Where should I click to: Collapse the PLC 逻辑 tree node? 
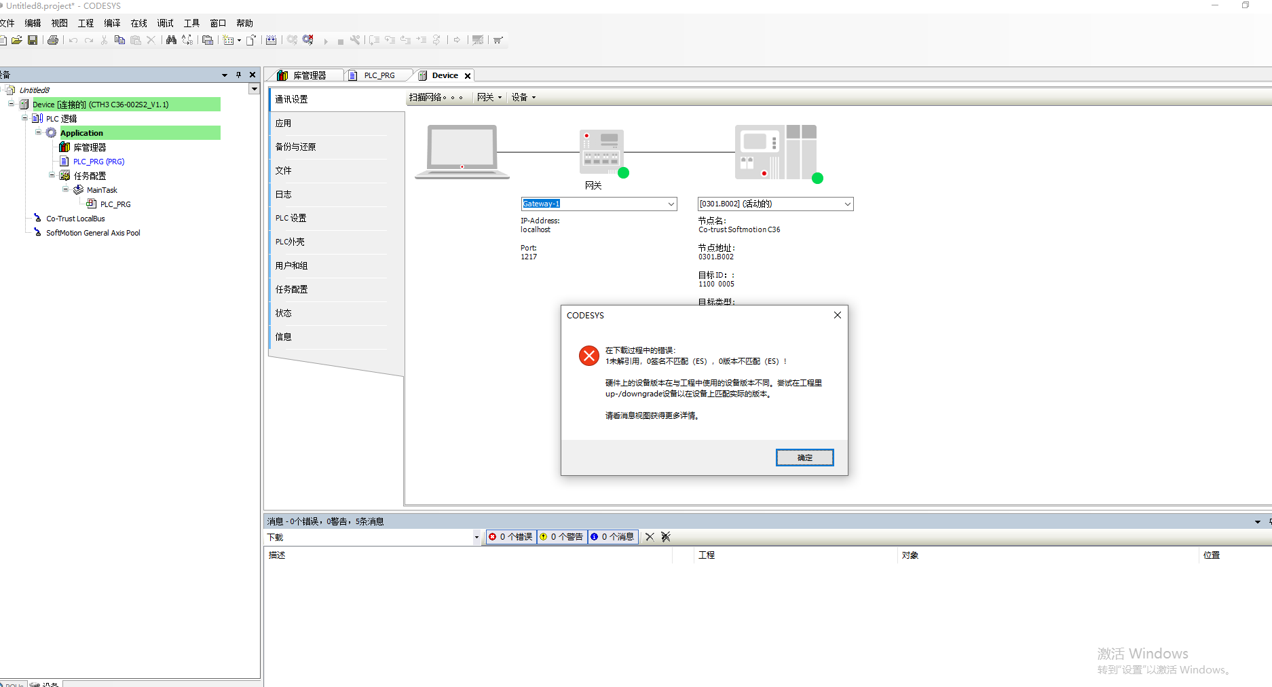pyautogui.click(x=25, y=118)
